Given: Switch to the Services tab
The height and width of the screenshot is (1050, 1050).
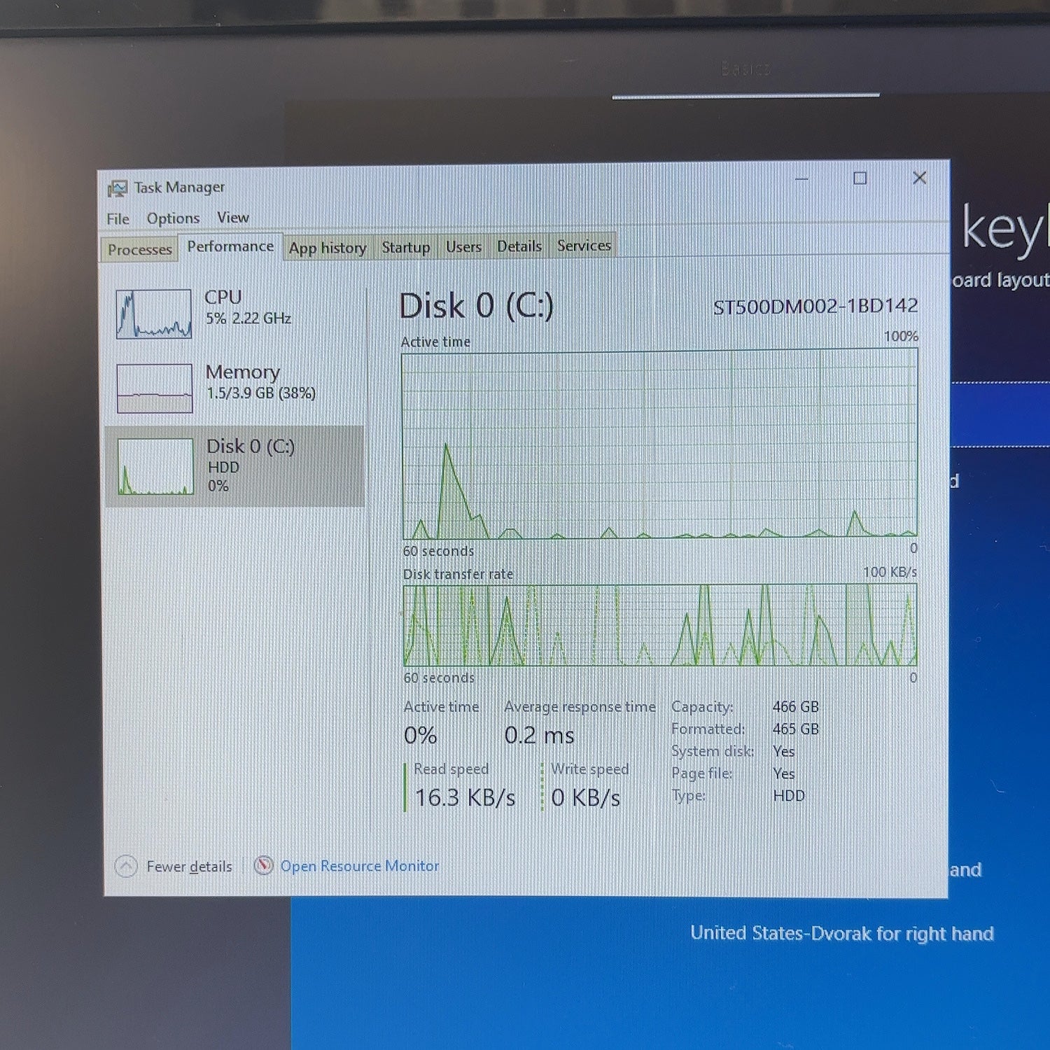Looking at the screenshot, I should [584, 245].
